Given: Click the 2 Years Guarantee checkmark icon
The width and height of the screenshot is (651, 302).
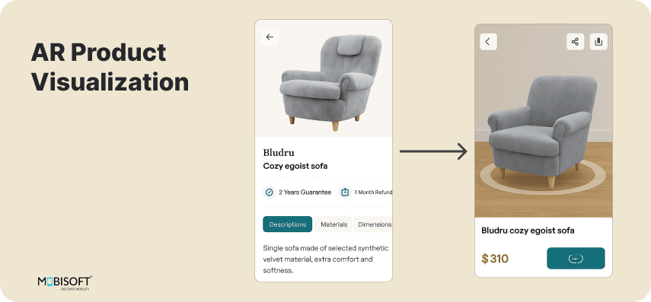Looking at the screenshot, I should (270, 192).
